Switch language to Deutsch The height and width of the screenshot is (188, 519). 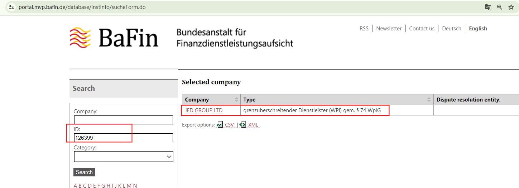tap(451, 29)
